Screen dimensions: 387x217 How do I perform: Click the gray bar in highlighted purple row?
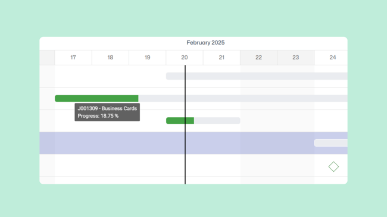(330, 143)
